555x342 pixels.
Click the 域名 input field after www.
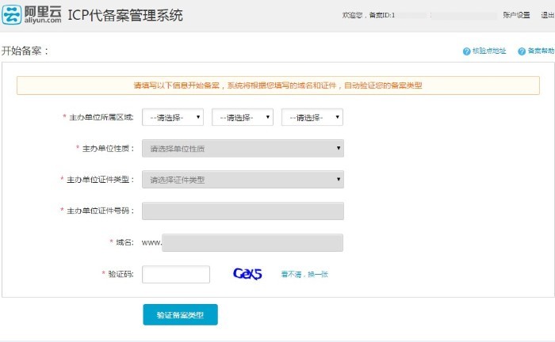pyautogui.click(x=252, y=242)
